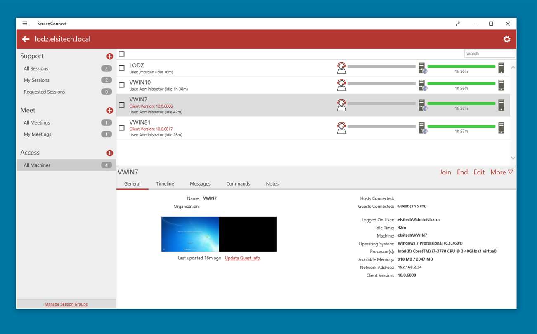This screenshot has height=334, width=537.
Task: Click the relay server icon in VWIN10 row
Action: pos(422,85)
